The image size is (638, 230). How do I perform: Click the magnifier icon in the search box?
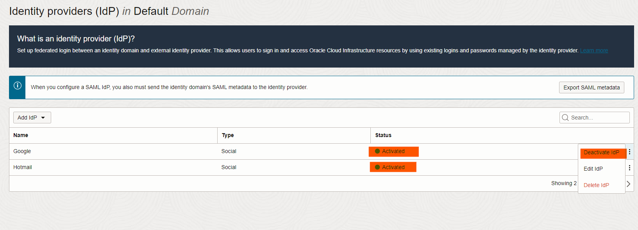point(565,118)
